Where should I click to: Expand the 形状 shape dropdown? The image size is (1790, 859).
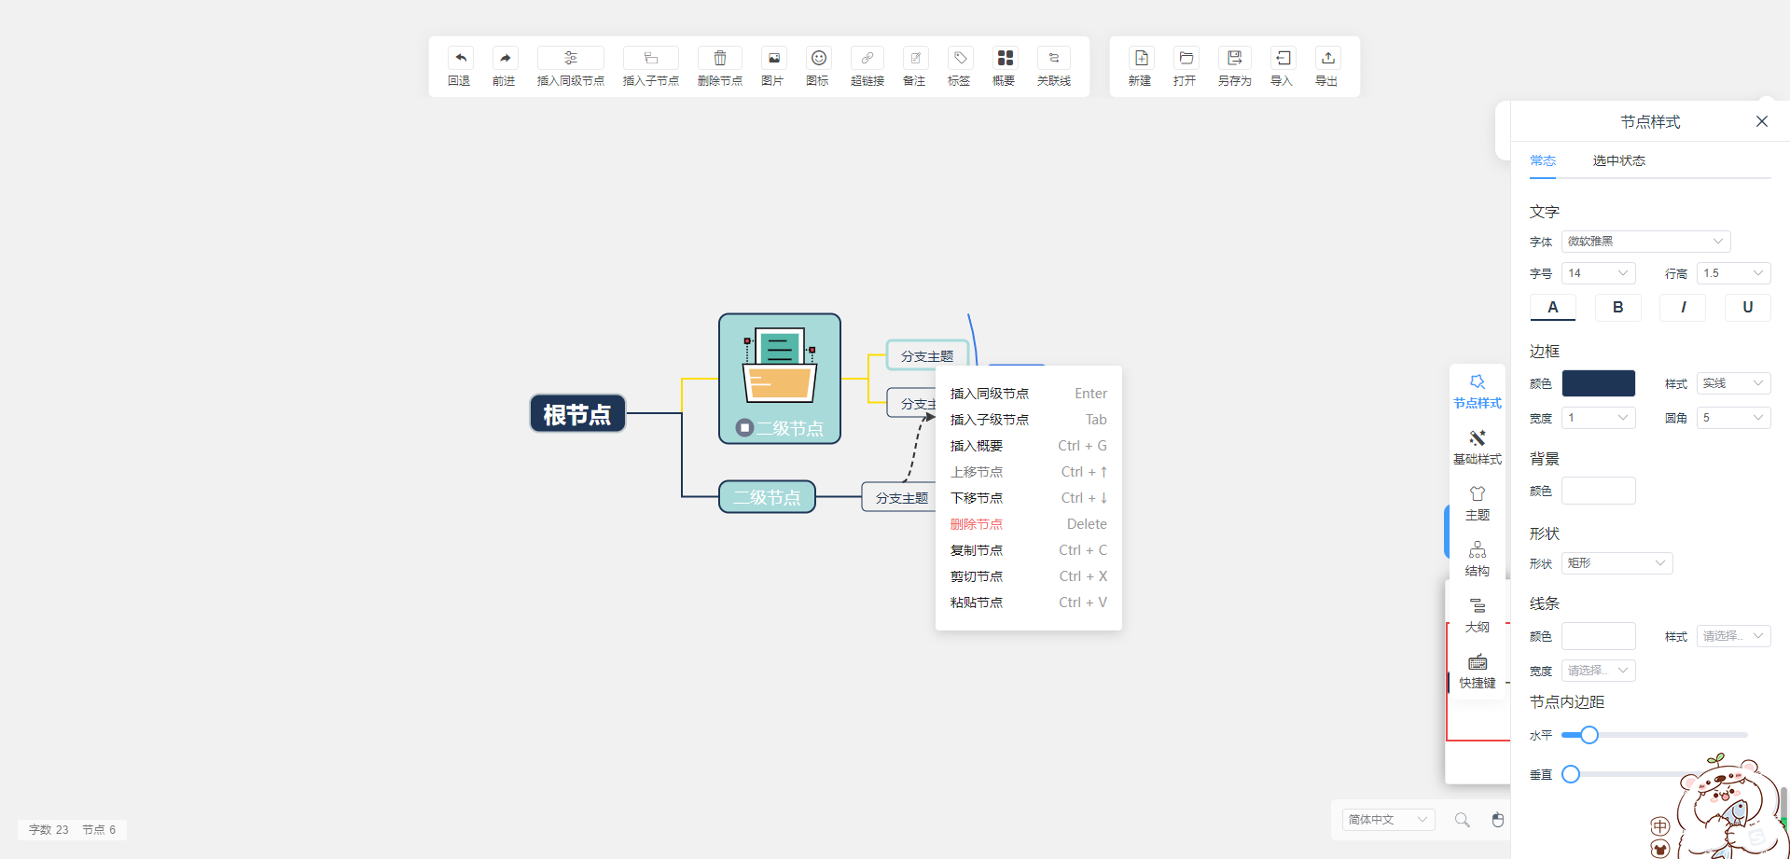(1617, 562)
